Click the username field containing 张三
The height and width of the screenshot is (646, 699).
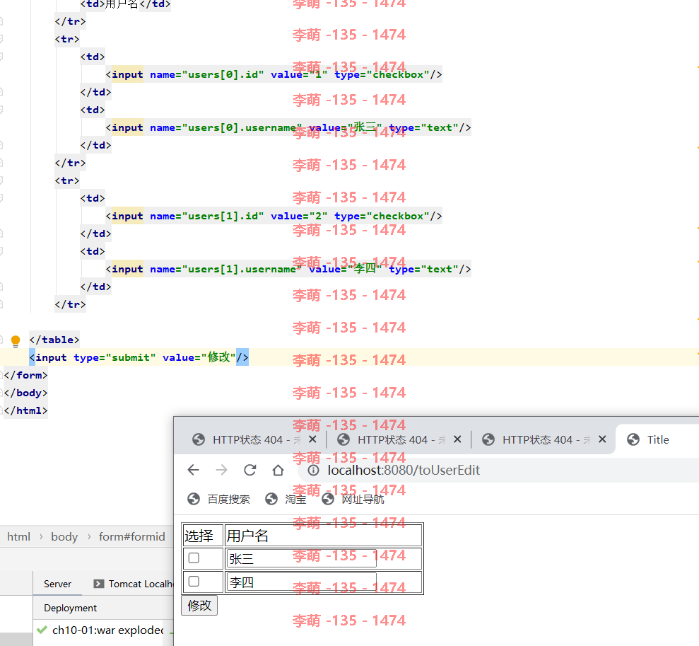pyautogui.click(x=301, y=558)
